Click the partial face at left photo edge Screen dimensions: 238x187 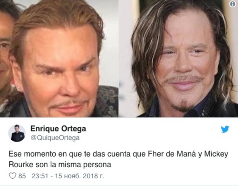click(x=6, y=50)
